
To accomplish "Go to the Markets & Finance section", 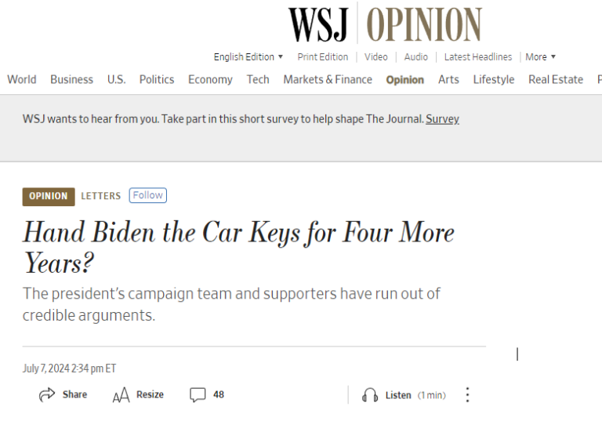I will [x=328, y=80].
